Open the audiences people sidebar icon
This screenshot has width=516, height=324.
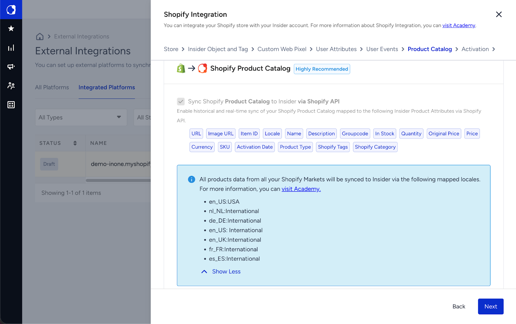11,86
